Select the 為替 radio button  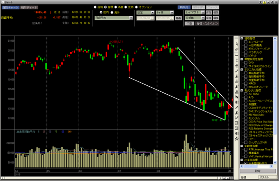[x=116, y=7]
